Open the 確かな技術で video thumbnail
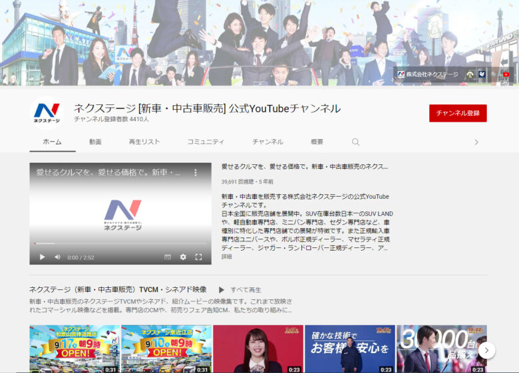 click(x=350, y=349)
